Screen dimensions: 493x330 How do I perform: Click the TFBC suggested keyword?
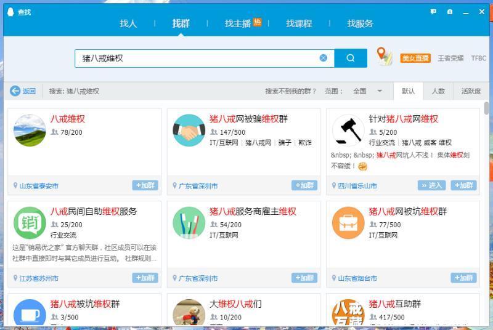point(479,58)
